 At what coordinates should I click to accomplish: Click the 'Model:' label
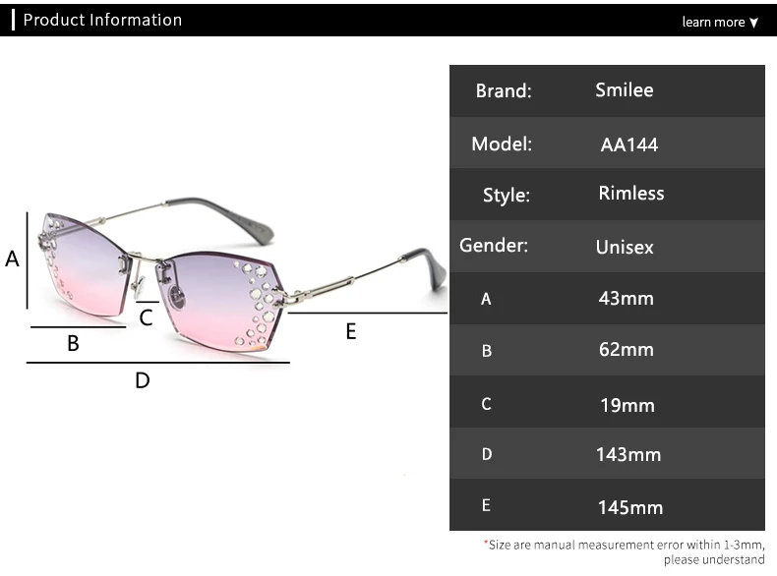coord(502,144)
